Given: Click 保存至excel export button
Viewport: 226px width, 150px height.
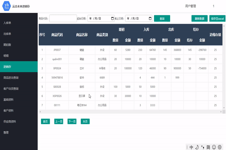Looking at the screenshot, I should pyautogui.click(x=218, y=18).
